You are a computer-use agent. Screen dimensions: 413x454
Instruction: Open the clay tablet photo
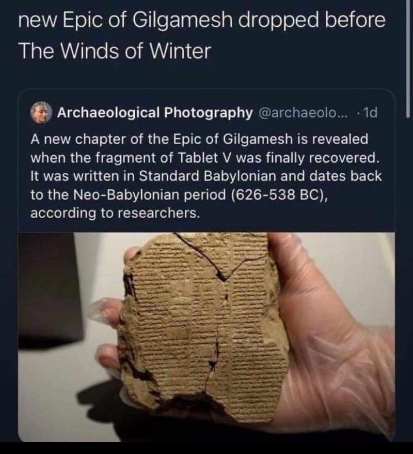[x=206, y=337]
